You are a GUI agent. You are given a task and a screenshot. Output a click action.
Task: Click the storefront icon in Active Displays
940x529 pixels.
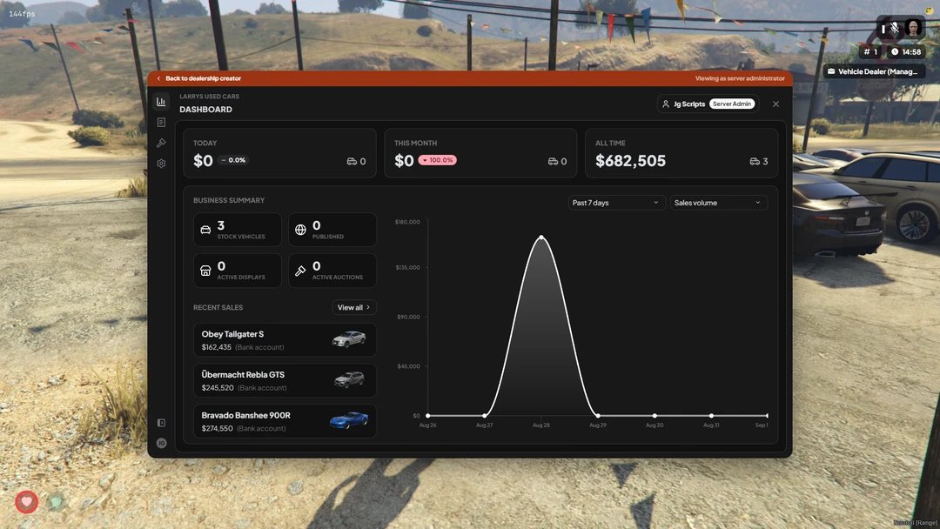[x=205, y=271]
